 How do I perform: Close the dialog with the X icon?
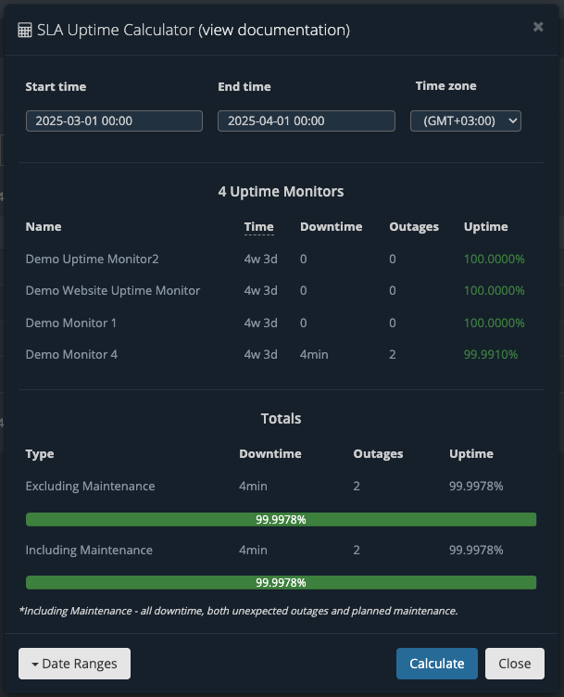pyautogui.click(x=538, y=27)
